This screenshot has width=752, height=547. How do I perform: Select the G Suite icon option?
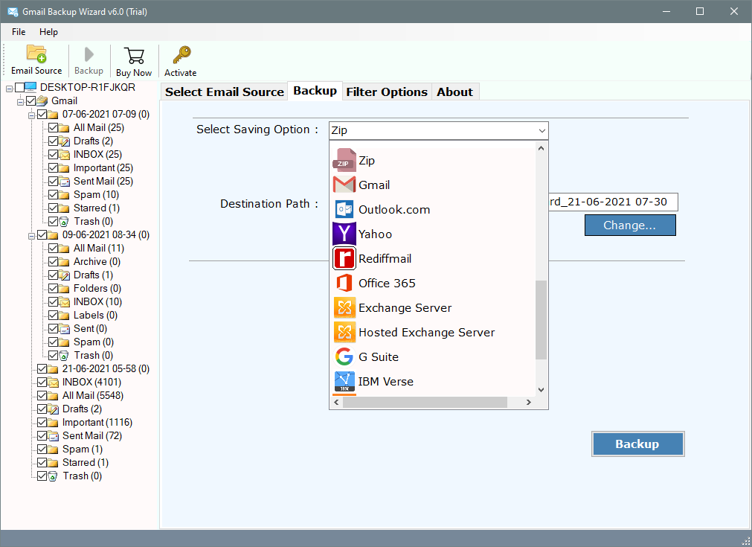[x=344, y=356]
